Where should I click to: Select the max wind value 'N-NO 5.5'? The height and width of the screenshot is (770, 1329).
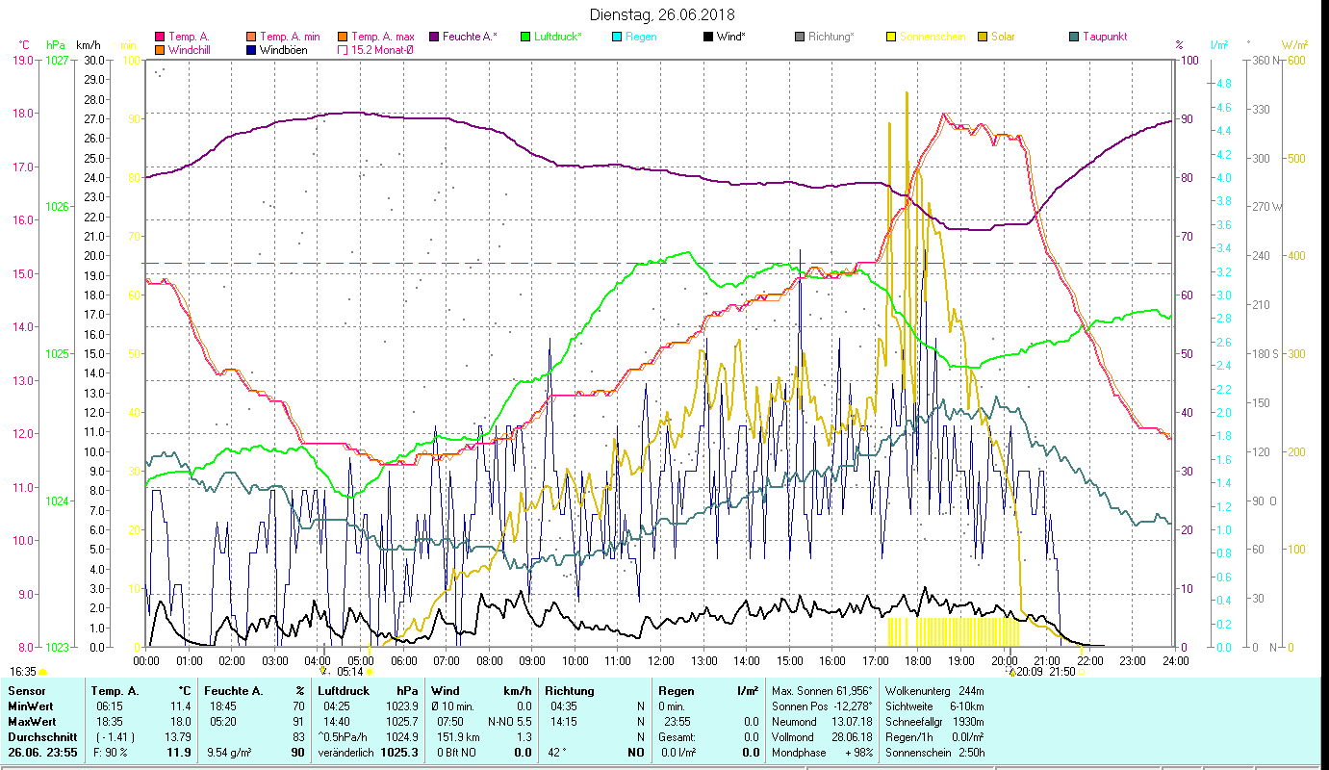click(x=510, y=722)
